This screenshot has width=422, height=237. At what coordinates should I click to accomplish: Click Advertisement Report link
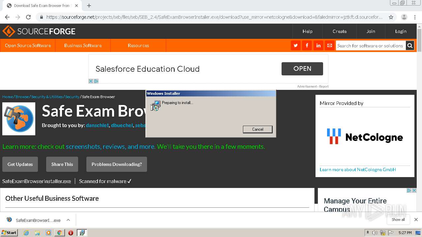tap(313, 87)
